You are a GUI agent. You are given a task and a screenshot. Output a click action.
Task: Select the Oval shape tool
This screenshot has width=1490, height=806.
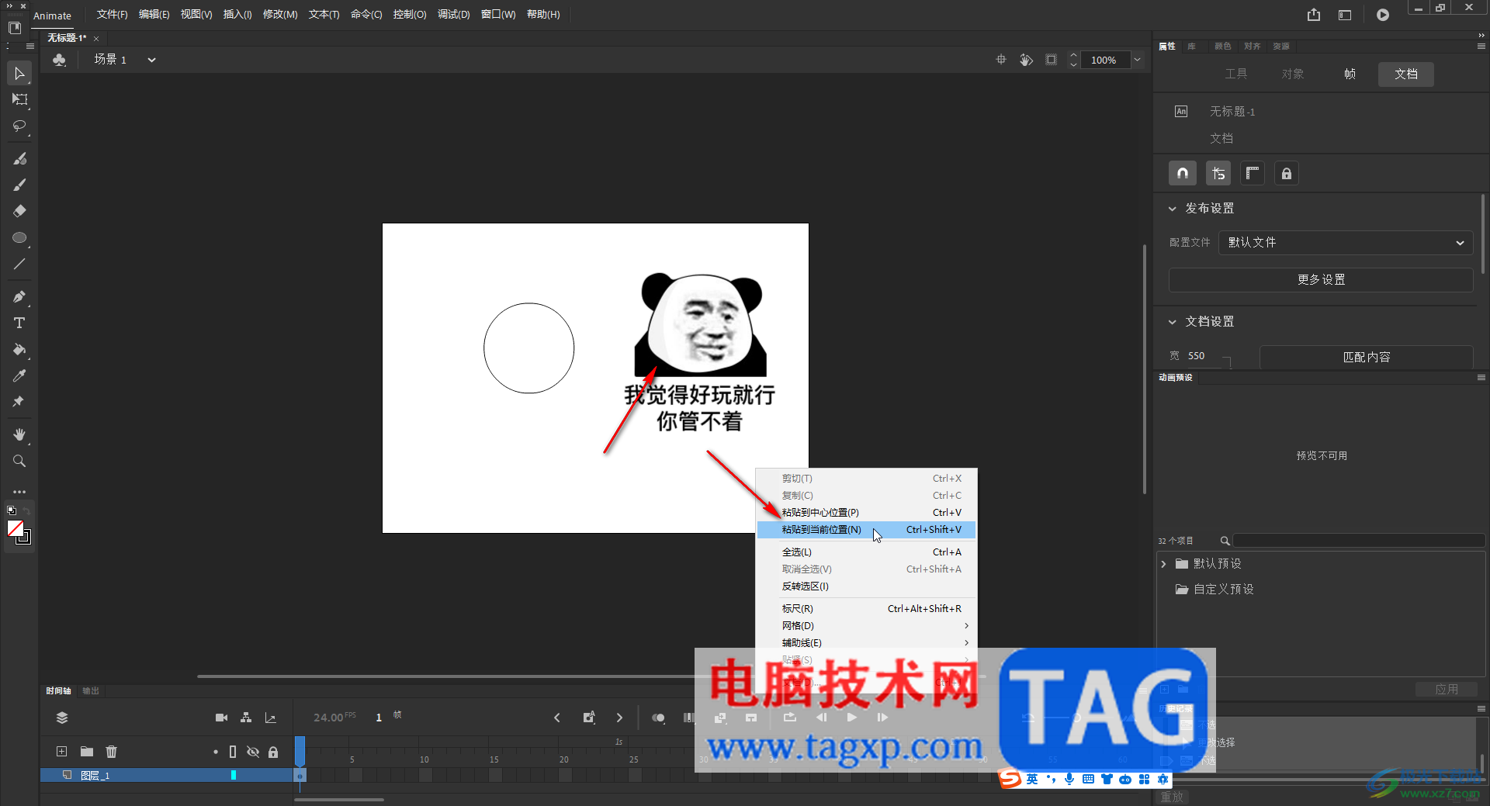[x=19, y=238]
